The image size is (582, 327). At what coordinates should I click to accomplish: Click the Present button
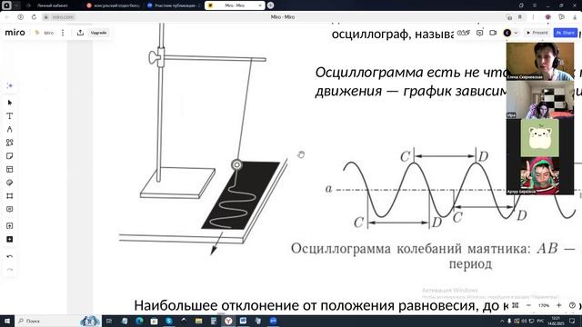pyautogui.click(x=537, y=33)
